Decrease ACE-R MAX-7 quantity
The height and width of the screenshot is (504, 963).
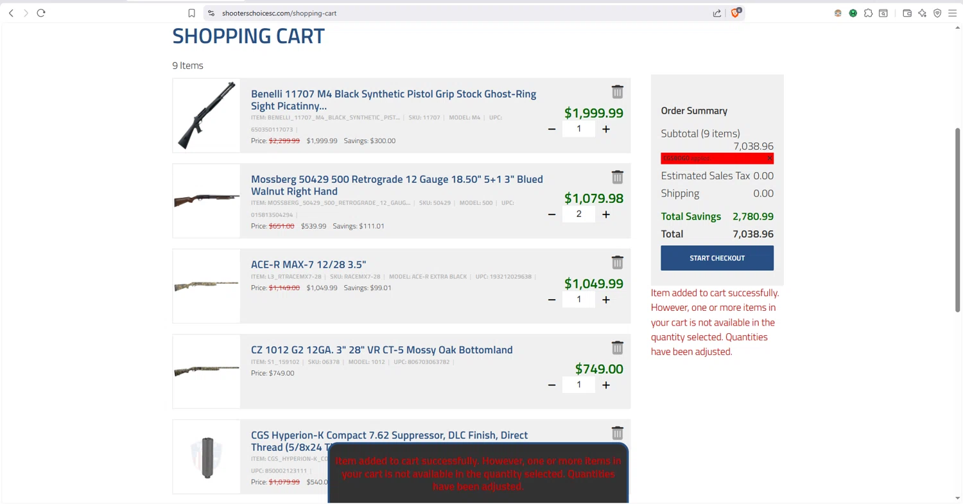[x=551, y=300]
